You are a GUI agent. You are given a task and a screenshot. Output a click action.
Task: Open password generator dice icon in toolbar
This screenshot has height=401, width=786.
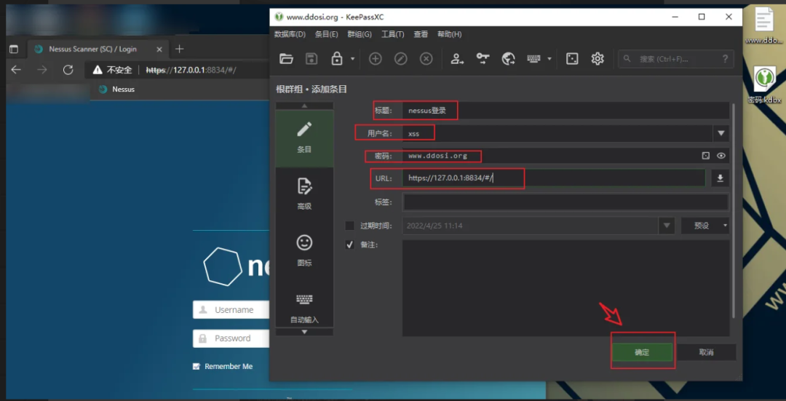[x=571, y=59]
